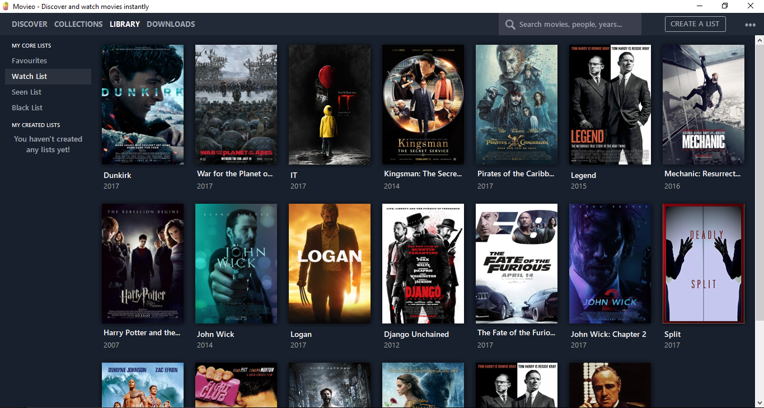Open the Dunkirk movie poster

click(x=143, y=105)
